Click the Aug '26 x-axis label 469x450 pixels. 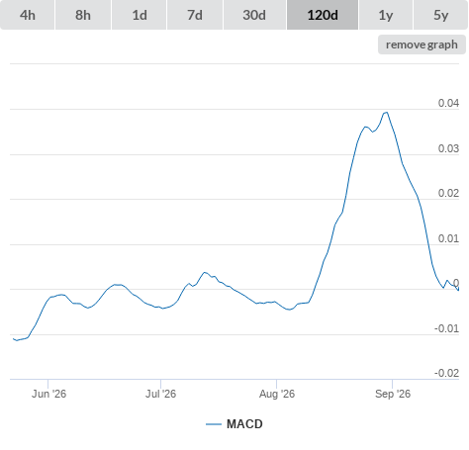click(277, 394)
